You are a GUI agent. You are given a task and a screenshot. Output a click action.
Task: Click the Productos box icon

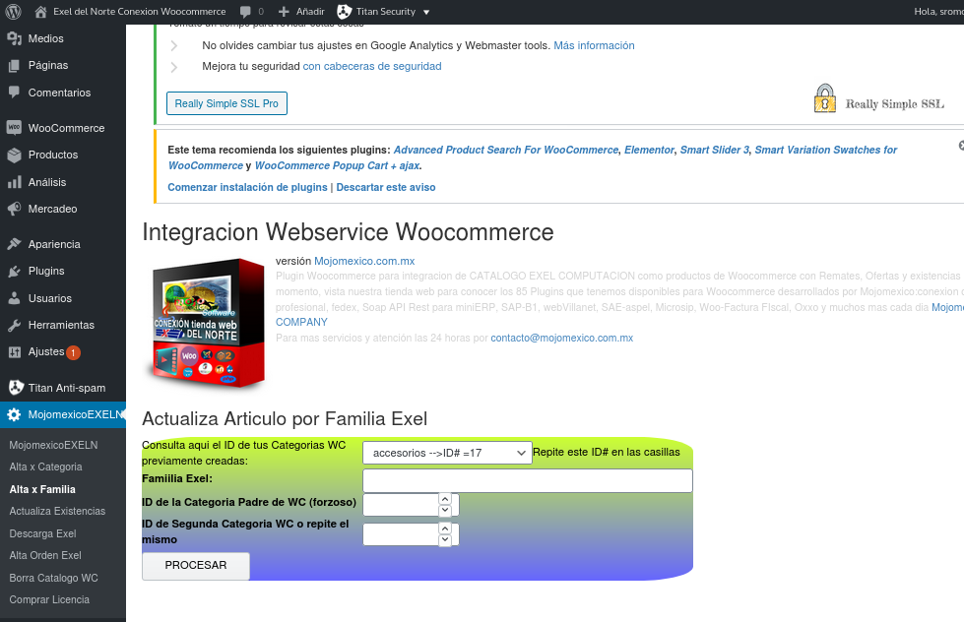(x=14, y=155)
